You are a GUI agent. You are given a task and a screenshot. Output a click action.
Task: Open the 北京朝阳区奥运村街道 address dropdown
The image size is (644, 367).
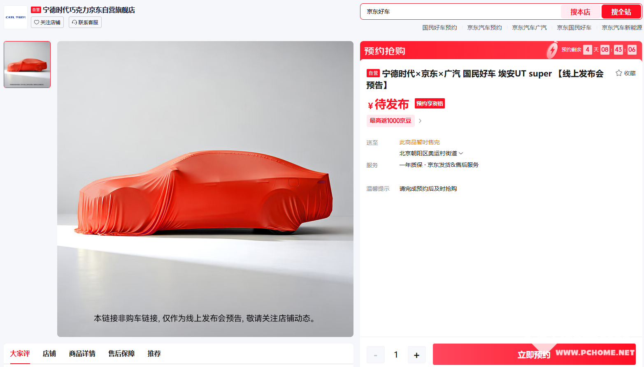tap(431, 153)
